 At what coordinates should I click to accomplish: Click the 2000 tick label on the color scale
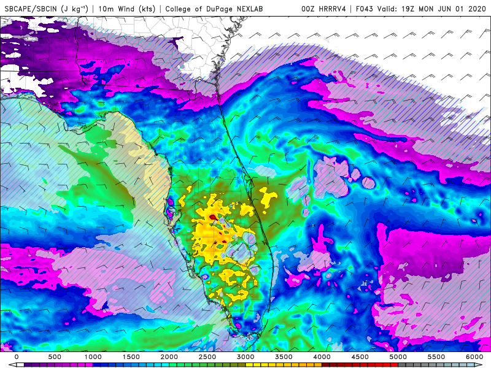click(x=169, y=357)
